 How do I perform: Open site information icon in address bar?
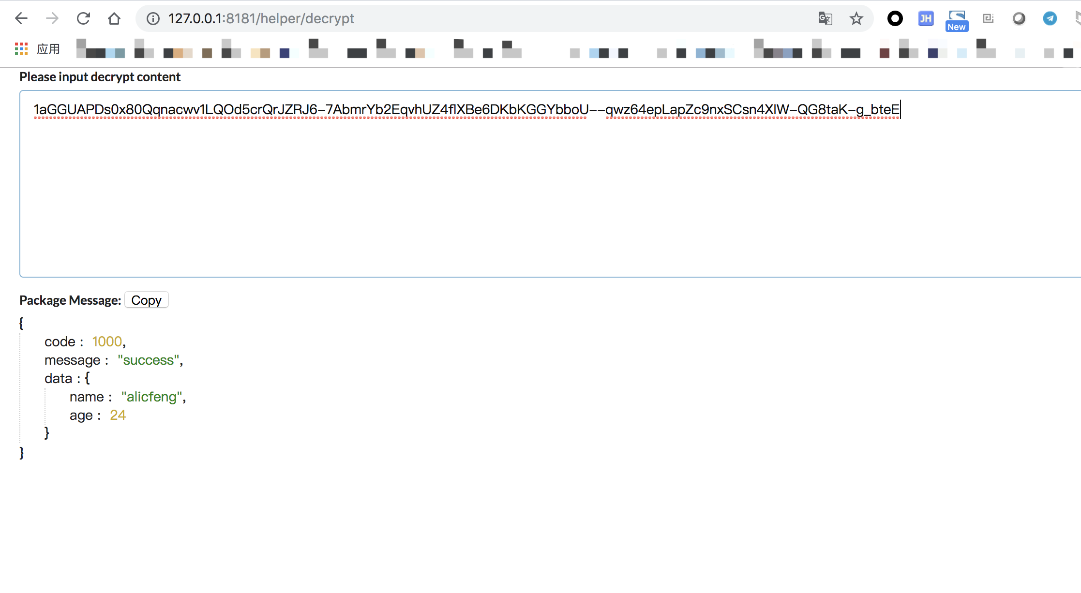[x=153, y=18]
